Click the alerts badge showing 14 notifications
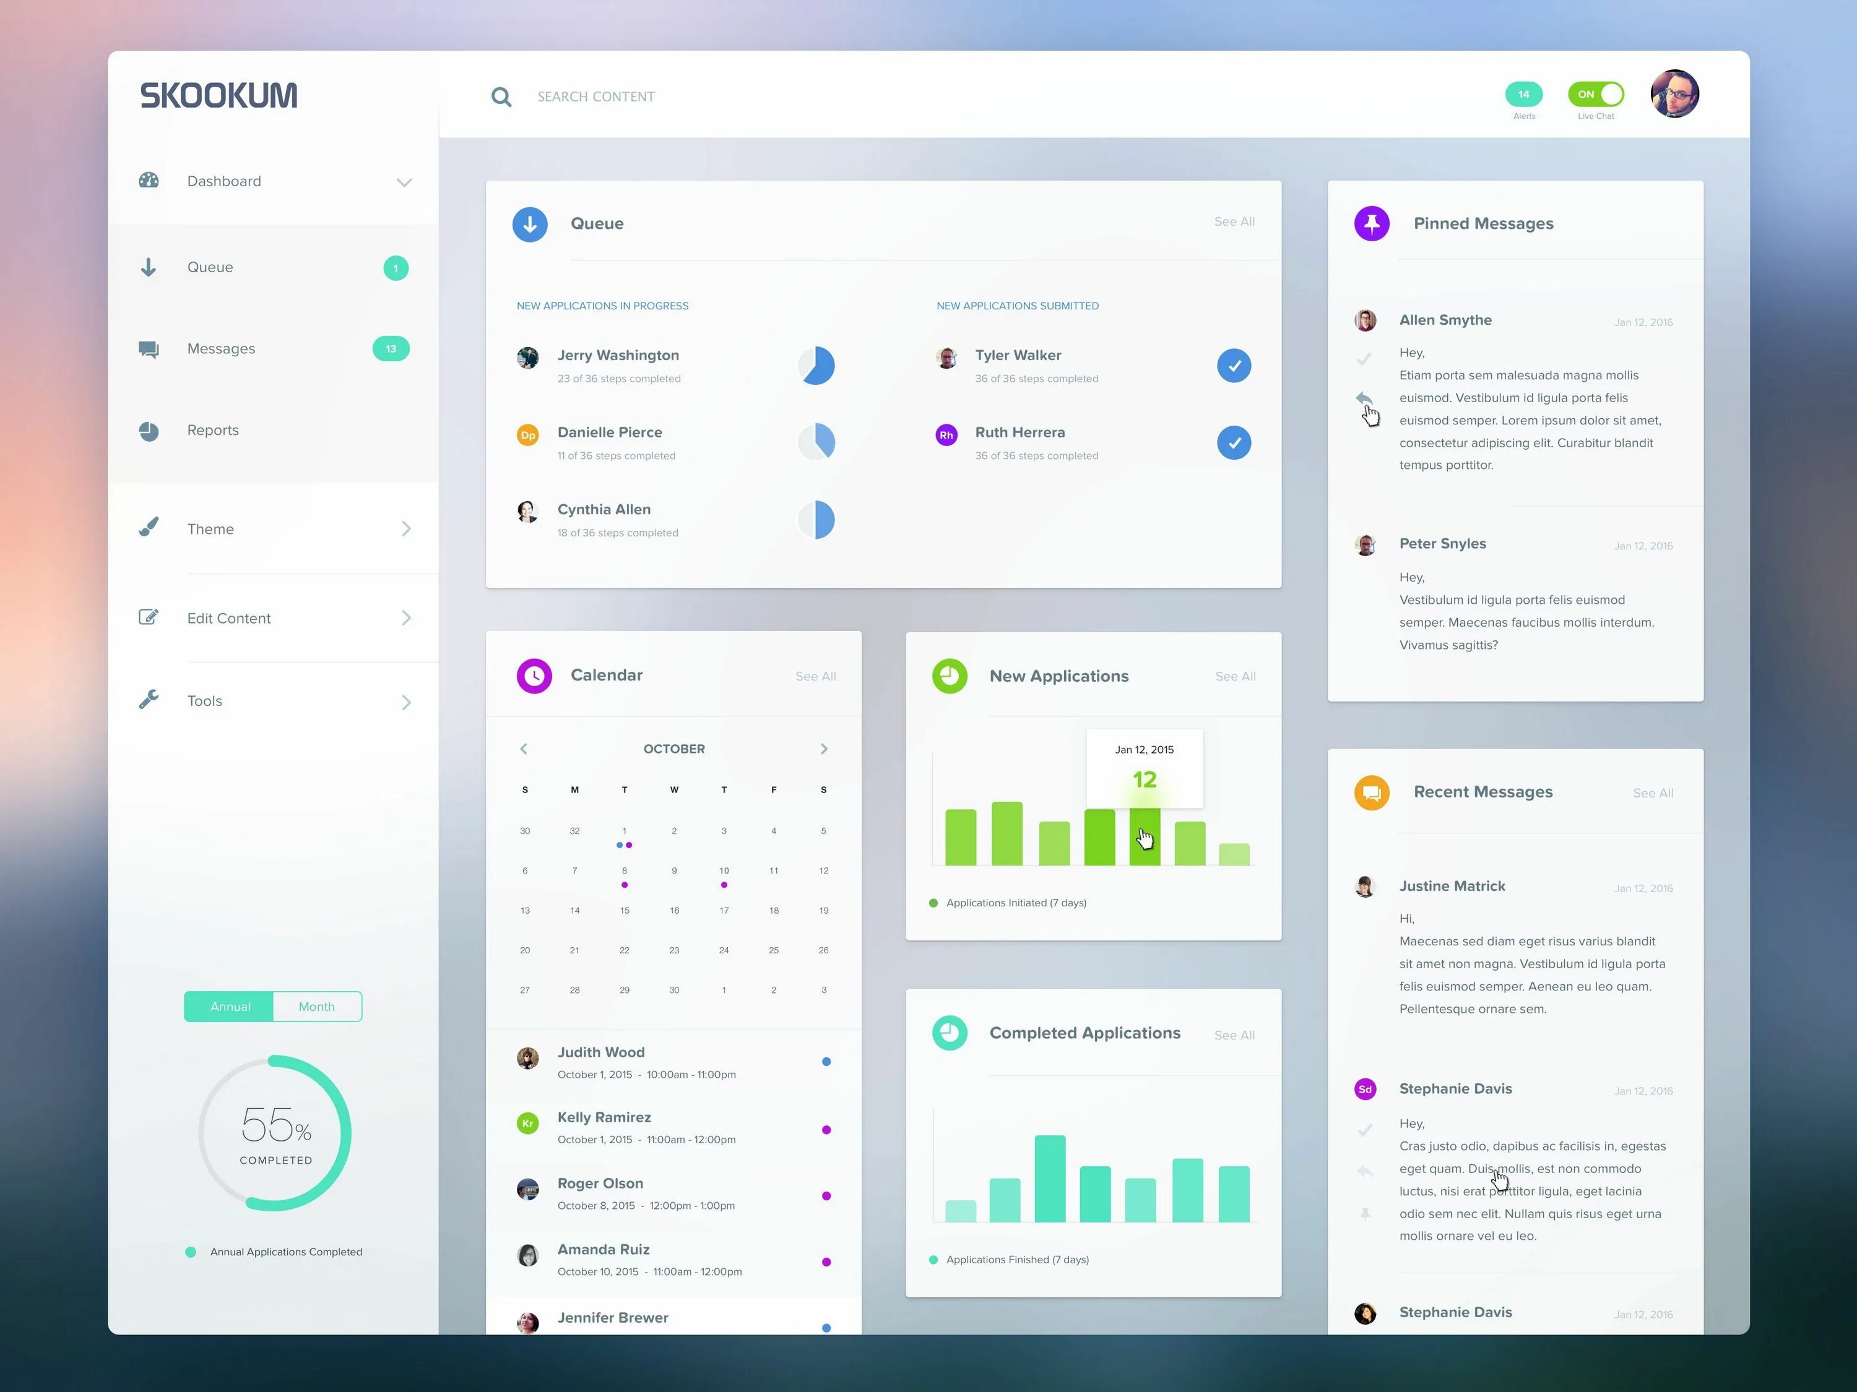 (1522, 92)
